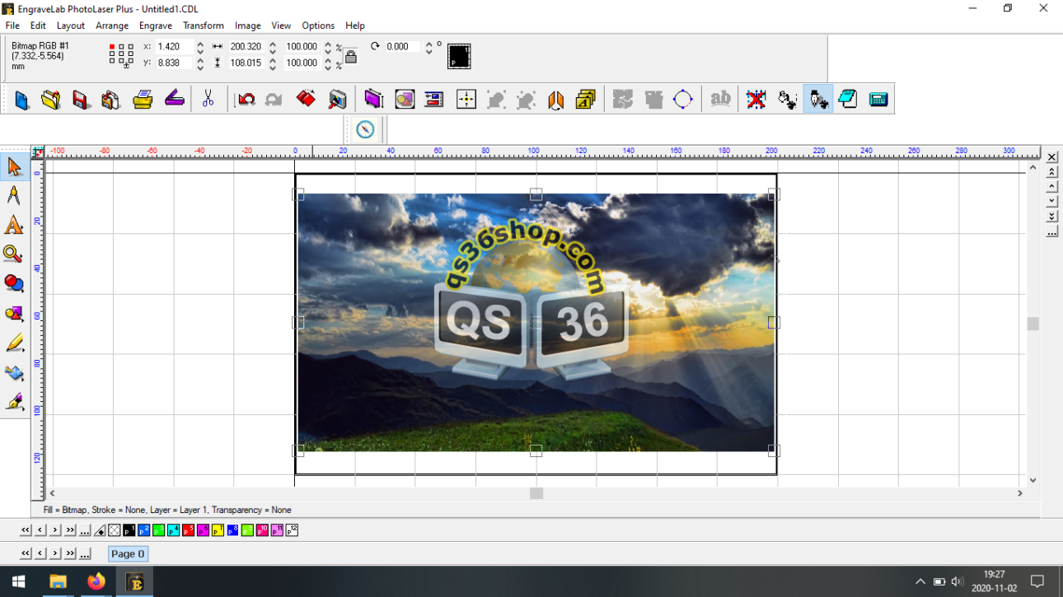
Task: Save the file with red floppy icon
Action: (x=81, y=100)
